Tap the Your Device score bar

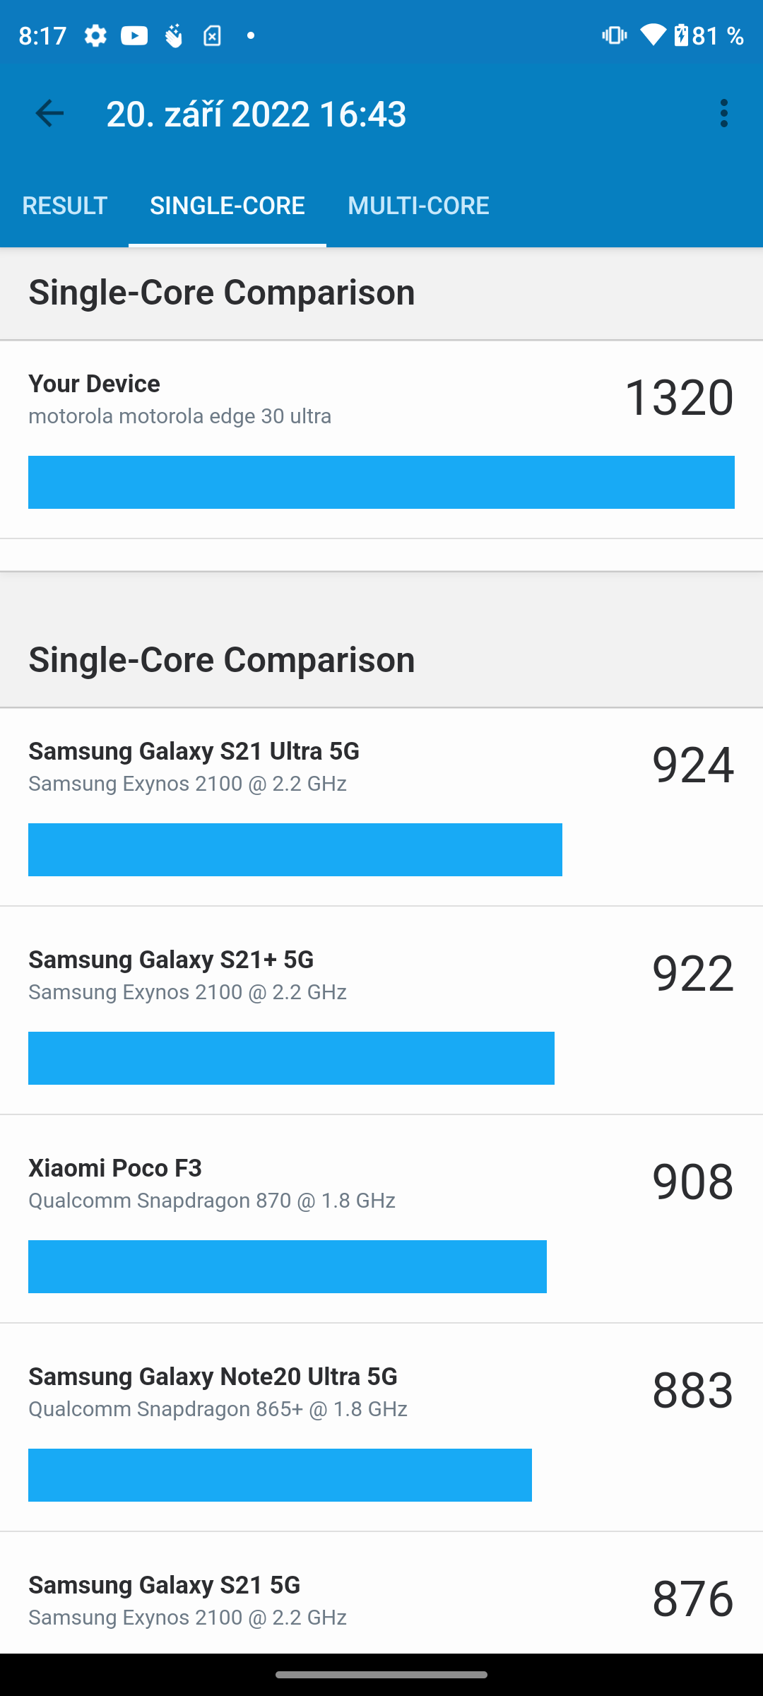pyautogui.click(x=381, y=482)
